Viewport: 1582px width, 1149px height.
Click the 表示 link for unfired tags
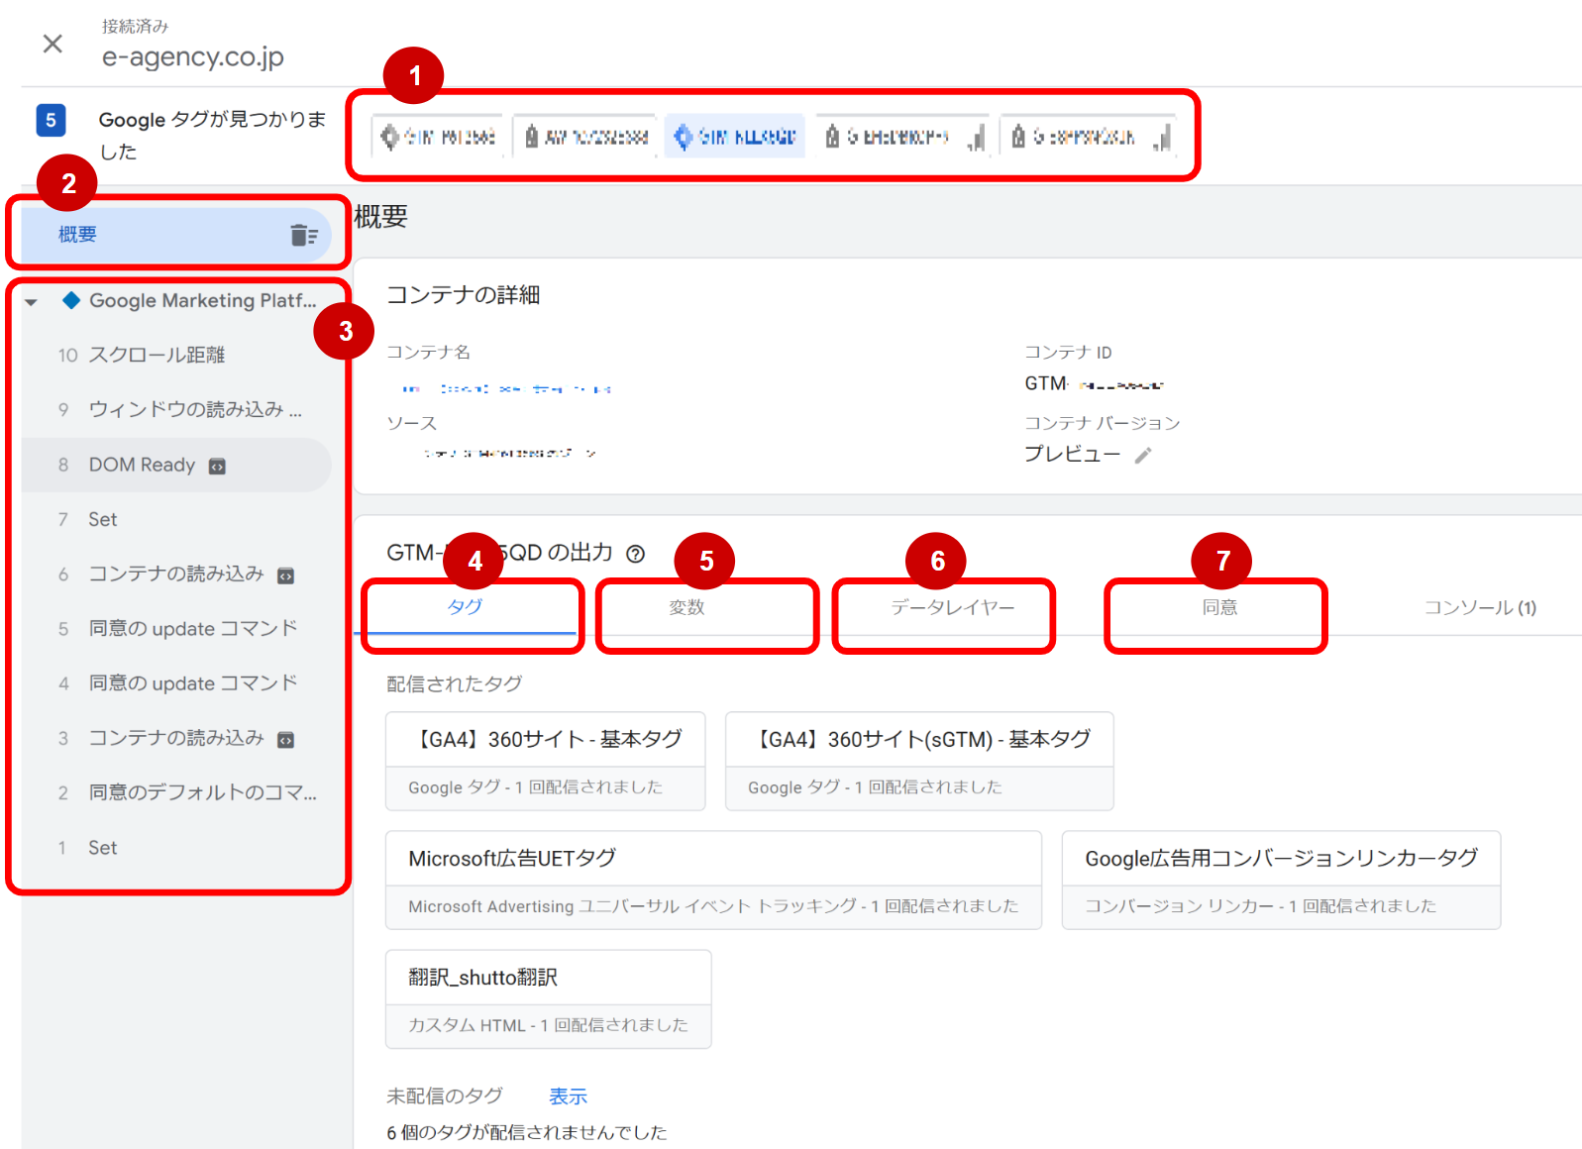click(569, 1097)
